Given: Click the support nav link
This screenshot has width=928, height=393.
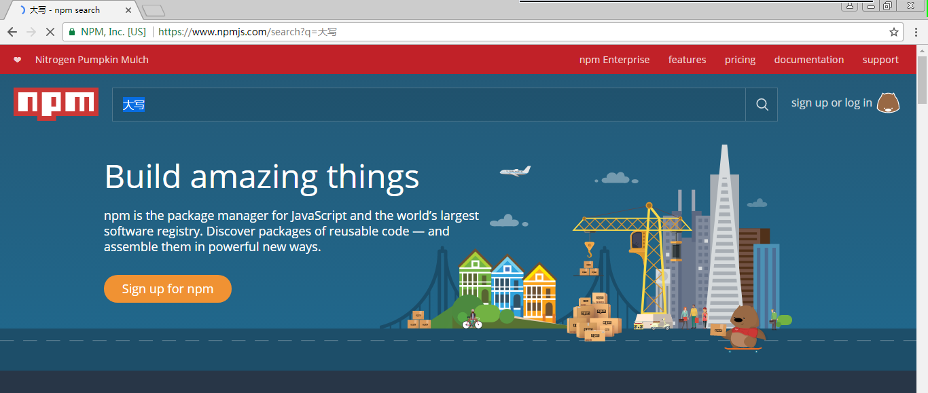Looking at the screenshot, I should pos(880,60).
